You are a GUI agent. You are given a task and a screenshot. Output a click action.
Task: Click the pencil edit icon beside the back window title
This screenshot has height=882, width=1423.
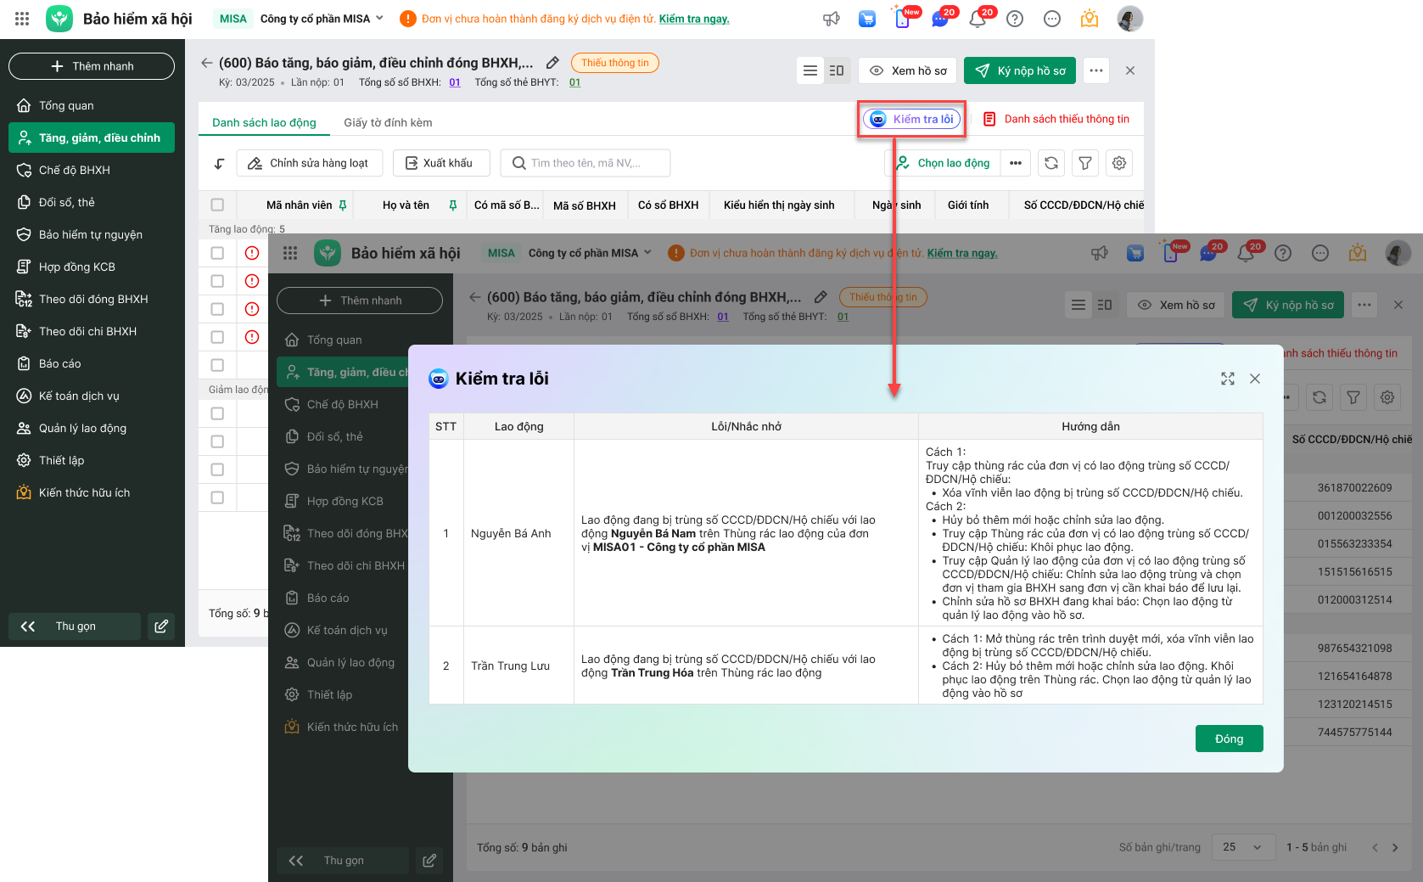(552, 63)
